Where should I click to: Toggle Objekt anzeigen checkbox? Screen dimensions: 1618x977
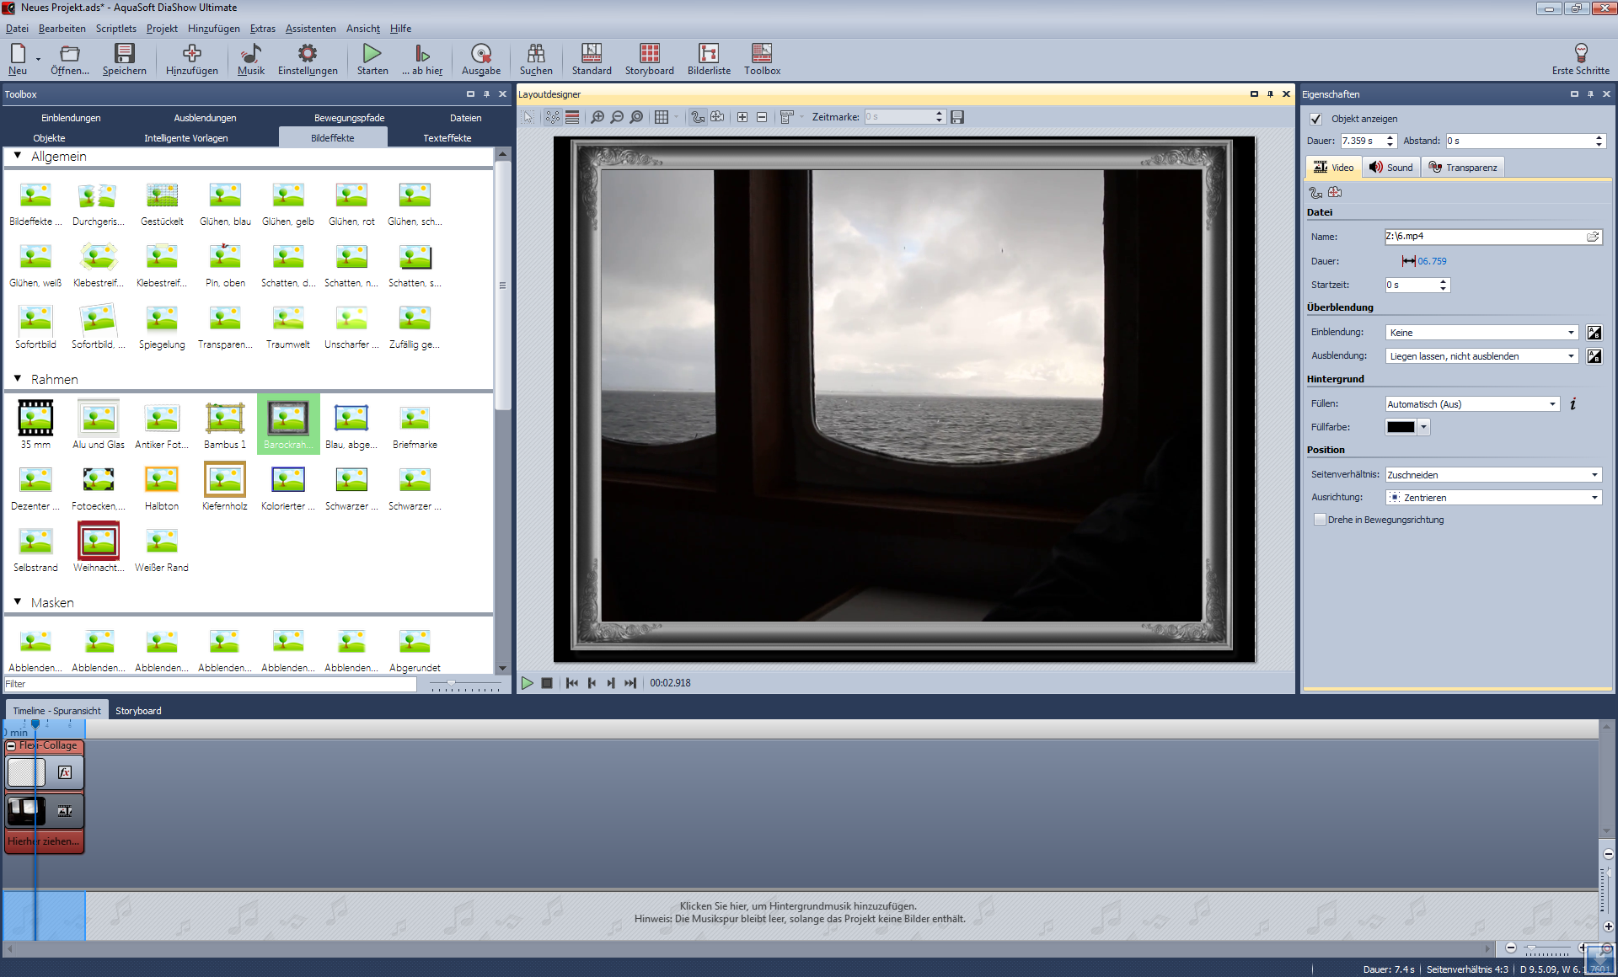[1316, 119]
